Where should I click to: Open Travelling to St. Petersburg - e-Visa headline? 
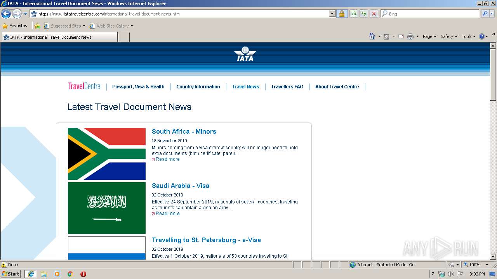[x=206, y=240]
